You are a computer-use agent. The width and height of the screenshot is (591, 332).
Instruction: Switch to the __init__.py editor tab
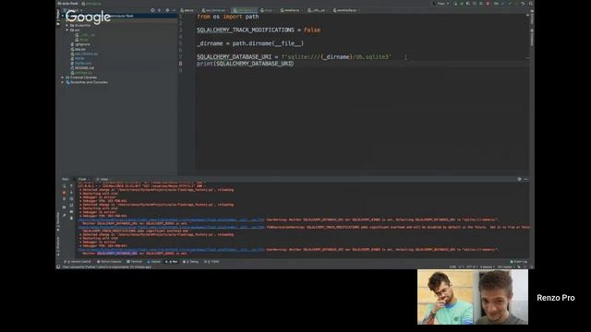(316, 10)
